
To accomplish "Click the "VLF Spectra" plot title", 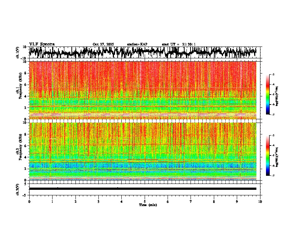I will point(42,44).
